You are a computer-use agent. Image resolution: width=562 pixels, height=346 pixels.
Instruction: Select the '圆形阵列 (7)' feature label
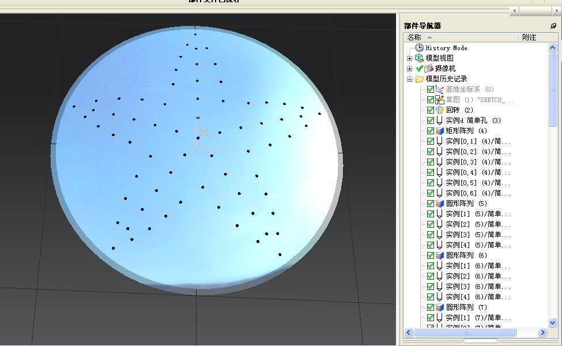[466, 307]
